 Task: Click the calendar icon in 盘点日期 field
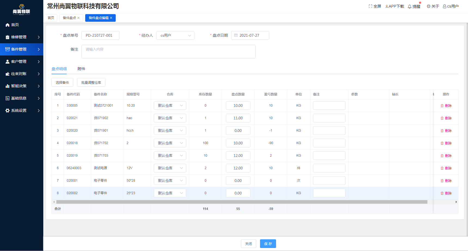[236, 35]
